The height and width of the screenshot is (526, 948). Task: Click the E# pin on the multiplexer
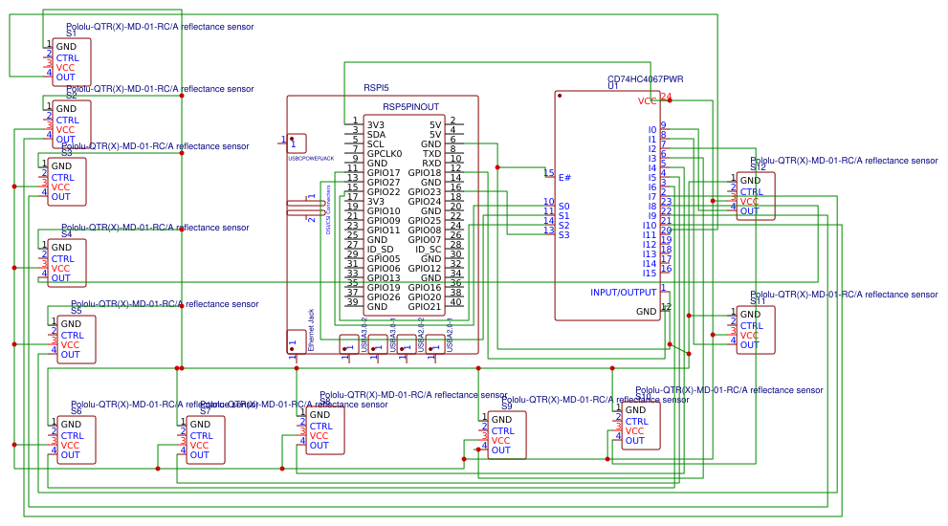tap(564, 178)
